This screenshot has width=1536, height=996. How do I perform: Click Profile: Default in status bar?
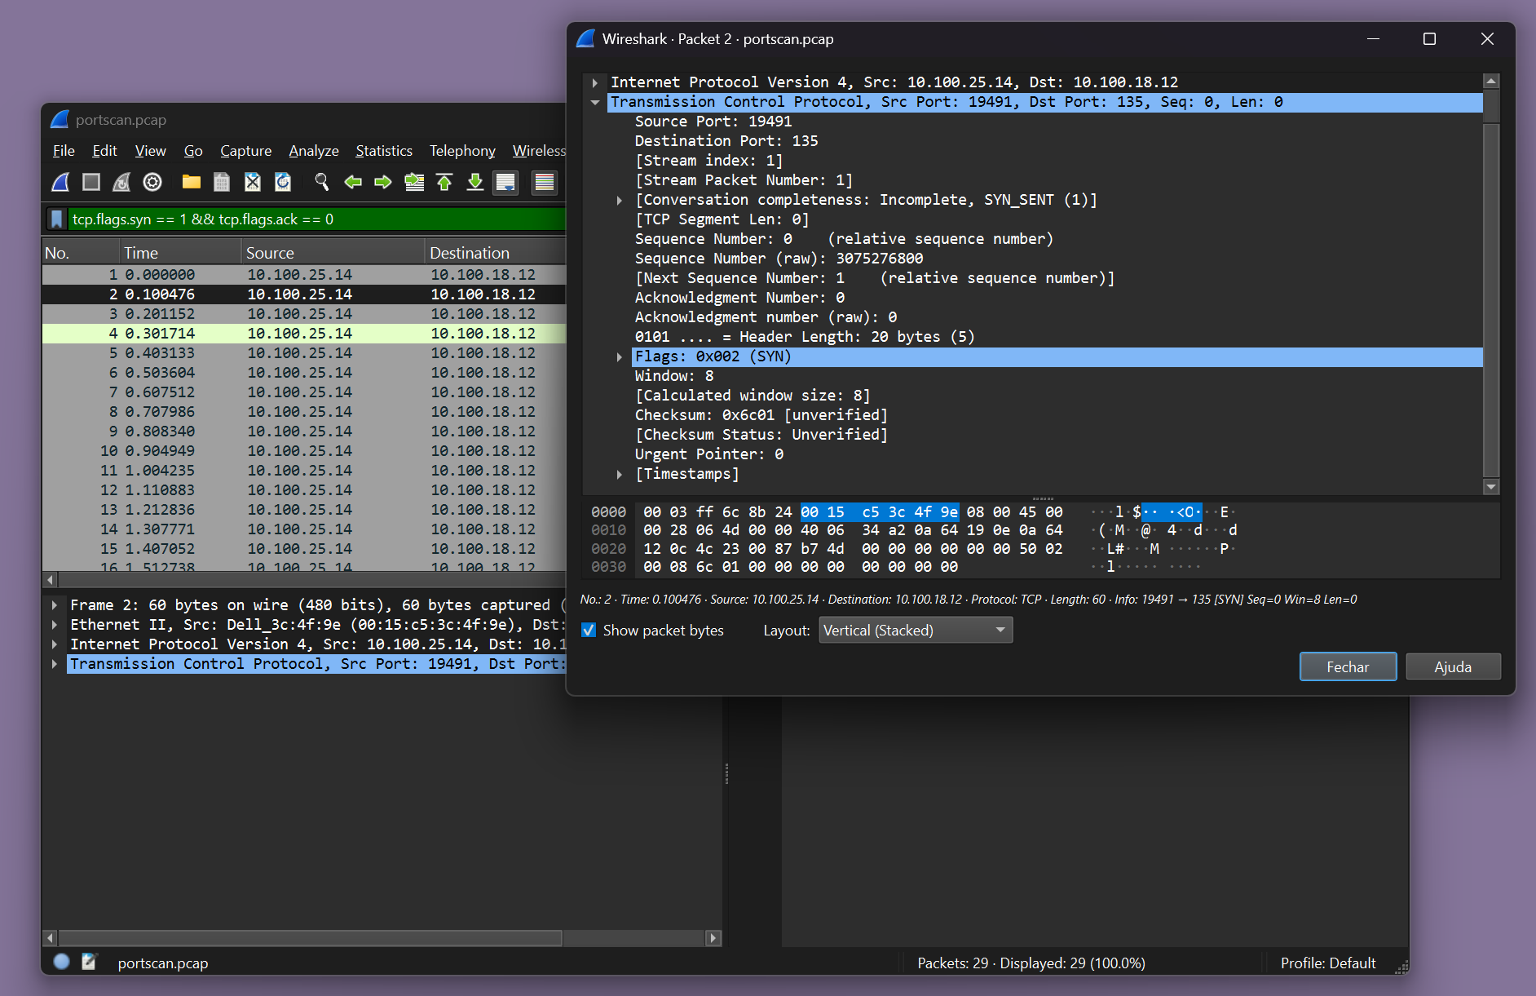point(1328,963)
